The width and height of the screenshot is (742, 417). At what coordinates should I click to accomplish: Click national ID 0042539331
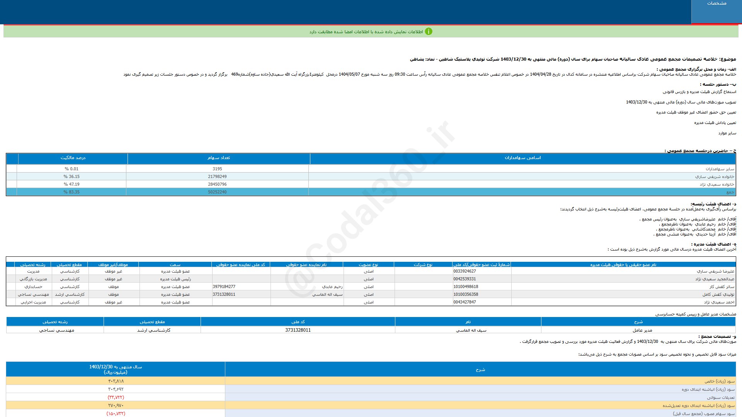tap(465, 279)
